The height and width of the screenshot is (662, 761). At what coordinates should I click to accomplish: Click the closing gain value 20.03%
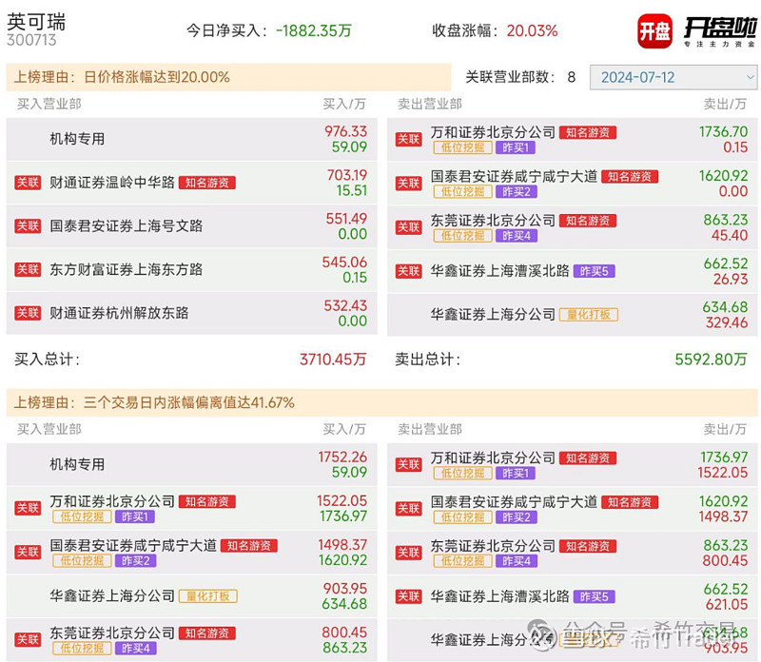pos(533,31)
